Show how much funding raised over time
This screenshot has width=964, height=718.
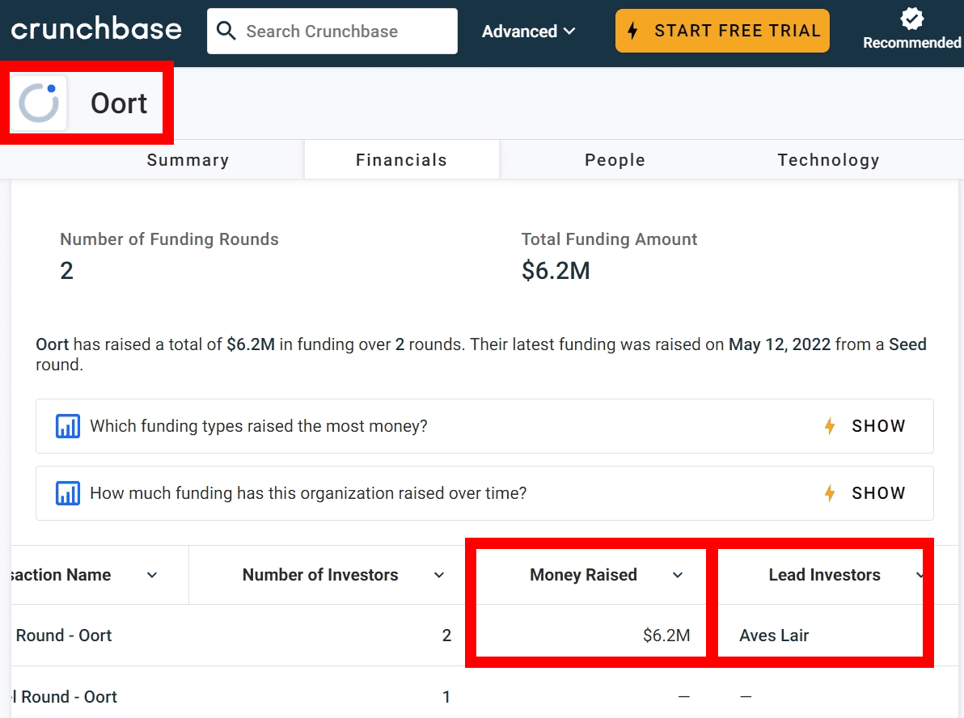click(878, 493)
